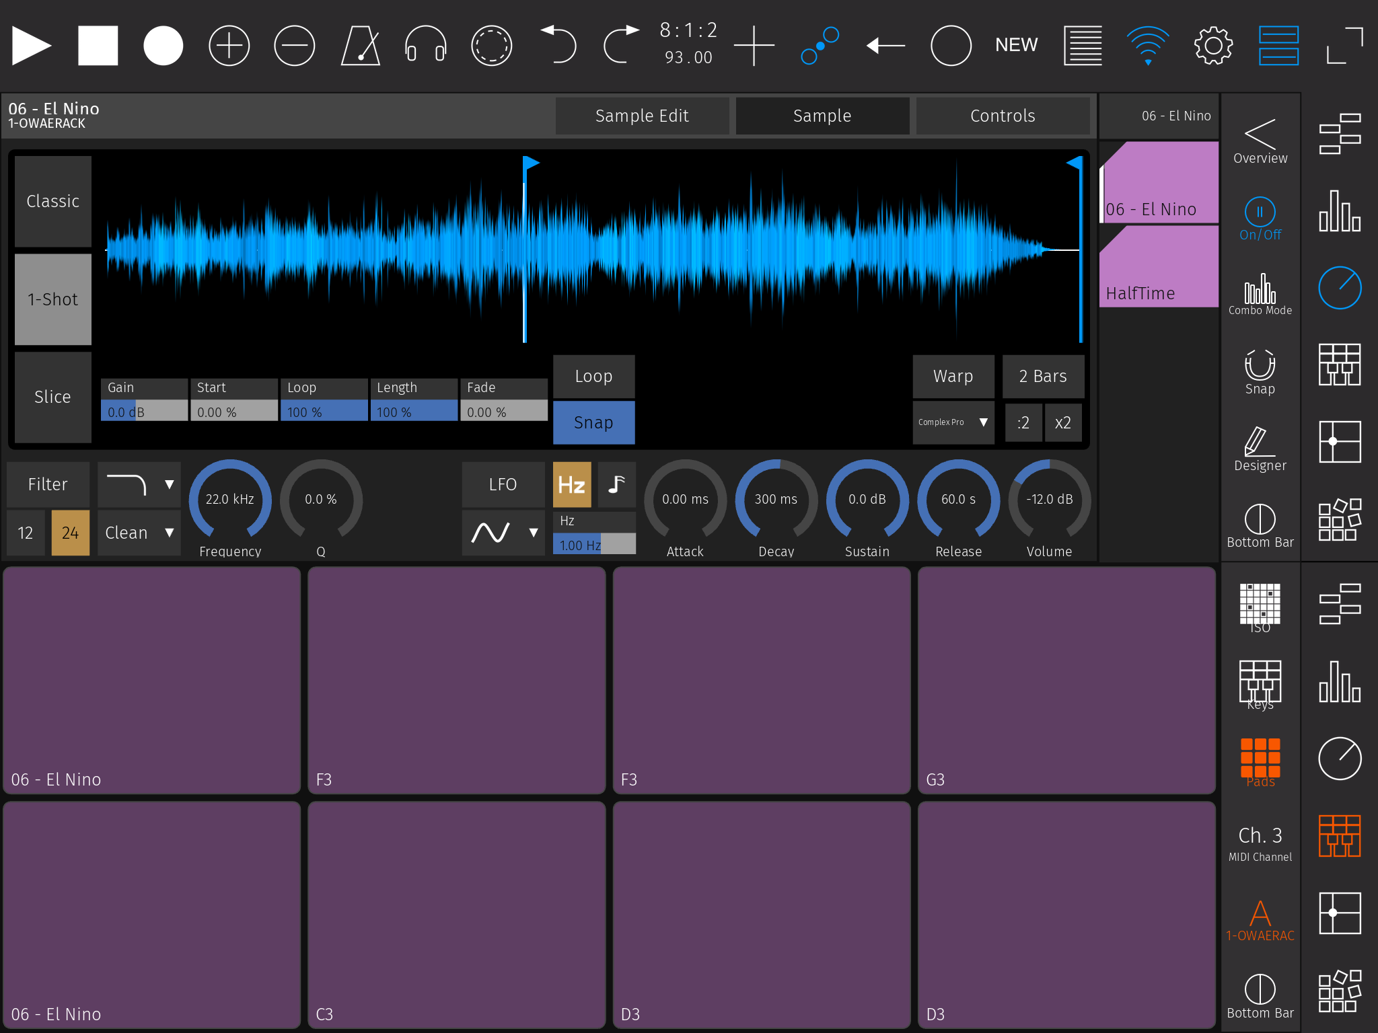
Task: Open the Controls tab
Action: coord(1002,116)
